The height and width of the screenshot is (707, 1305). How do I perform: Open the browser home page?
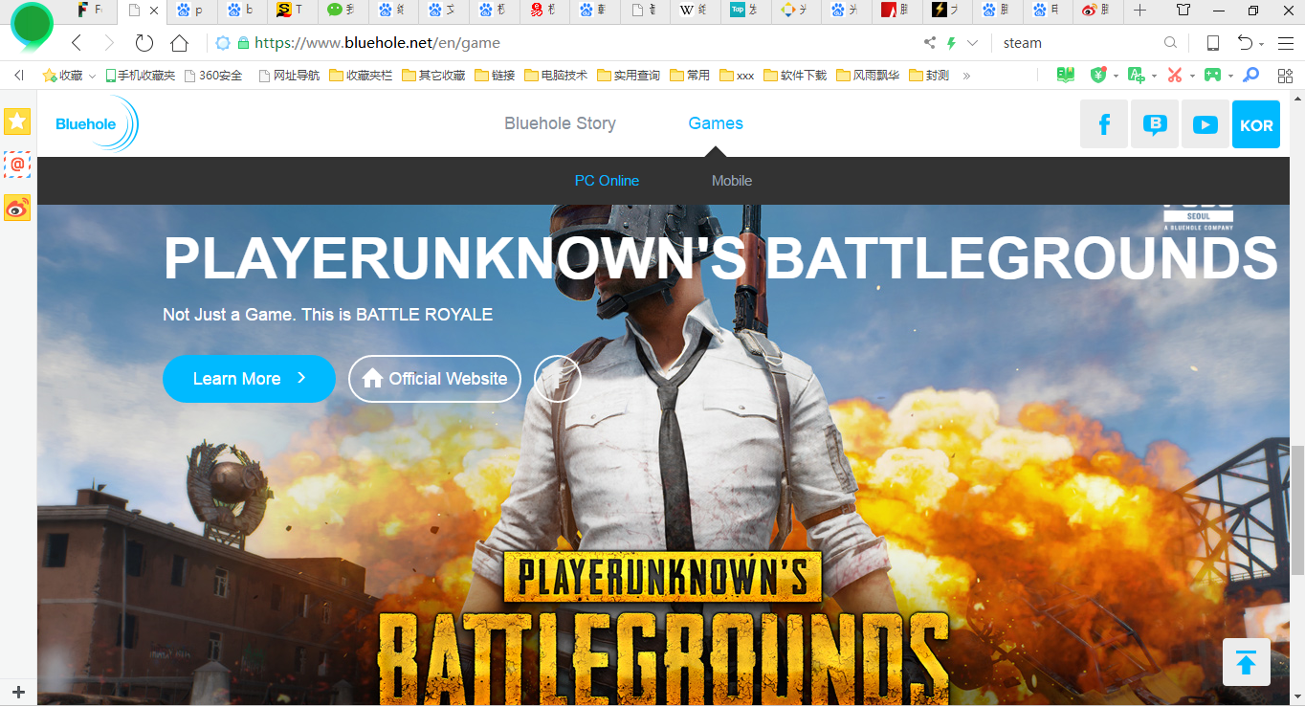179,43
